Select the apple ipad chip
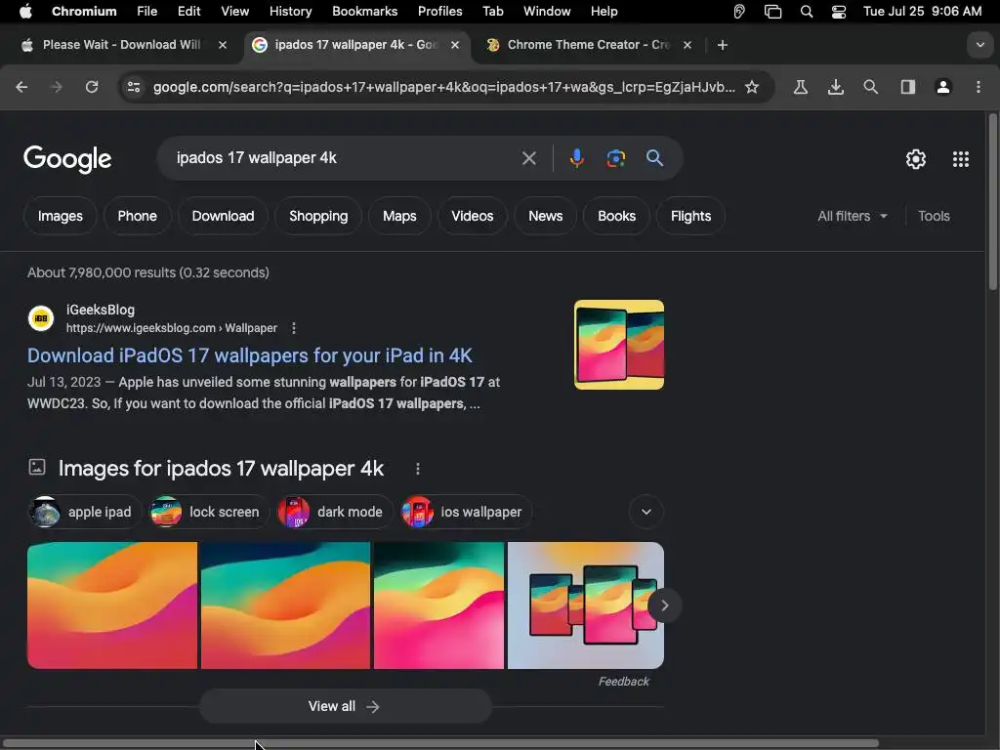 (x=84, y=512)
